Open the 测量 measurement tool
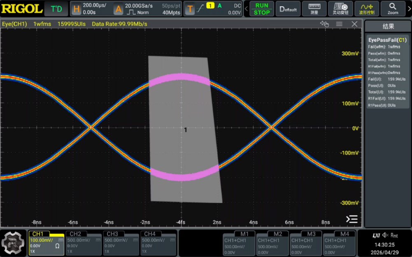This screenshot has width=412, height=257. click(x=314, y=9)
